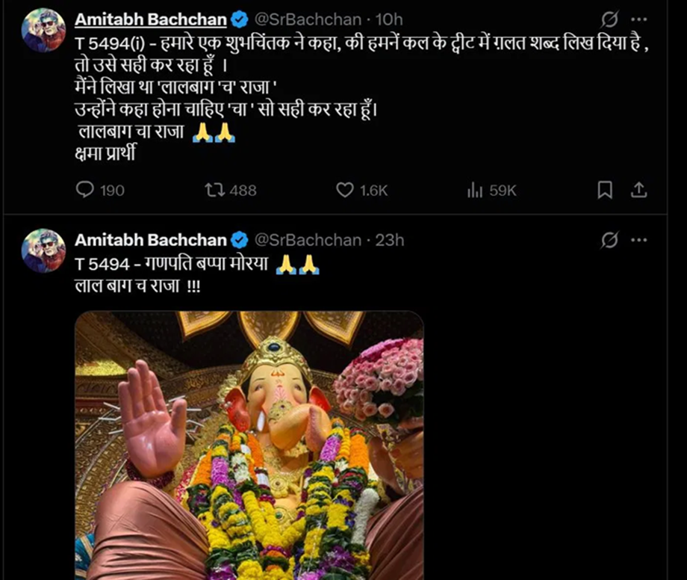Click the profile avatar on the 23h tweet
Screen dimensions: 687x580
(44, 250)
